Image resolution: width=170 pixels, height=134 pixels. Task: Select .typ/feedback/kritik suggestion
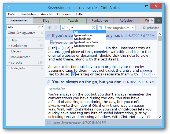tap(90, 42)
